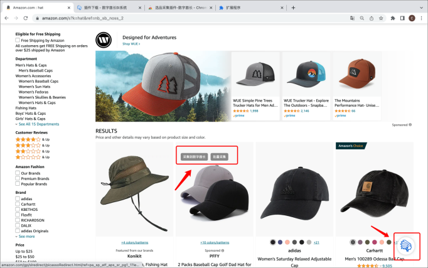The width and height of the screenshot is (428, 268).
Task: Open Women's Sun Hats department
Action: 35,87
